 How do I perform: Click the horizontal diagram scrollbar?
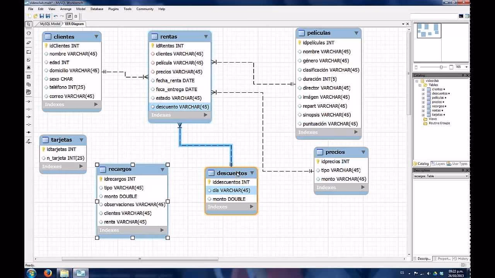point(139,259)
